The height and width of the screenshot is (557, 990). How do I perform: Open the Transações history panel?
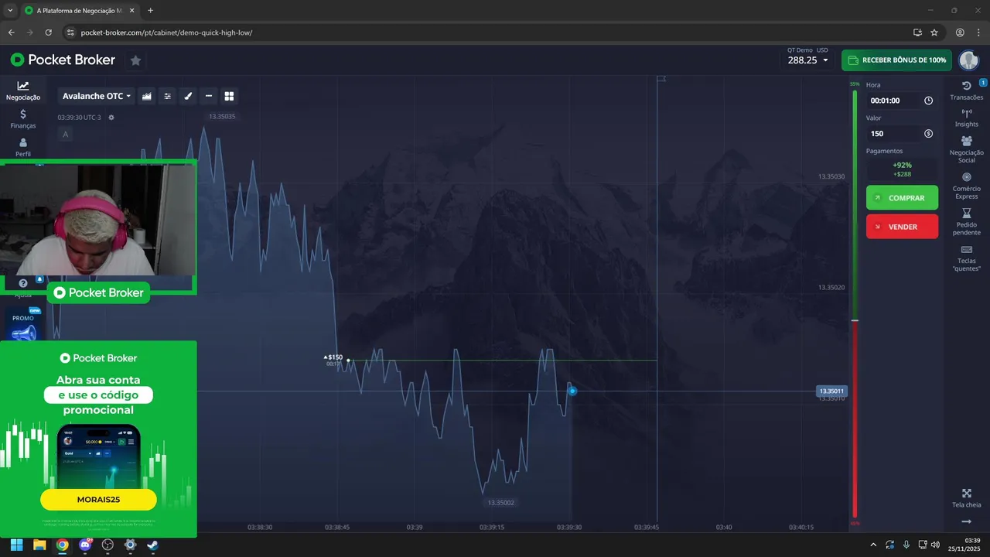(x=966, y=91)
